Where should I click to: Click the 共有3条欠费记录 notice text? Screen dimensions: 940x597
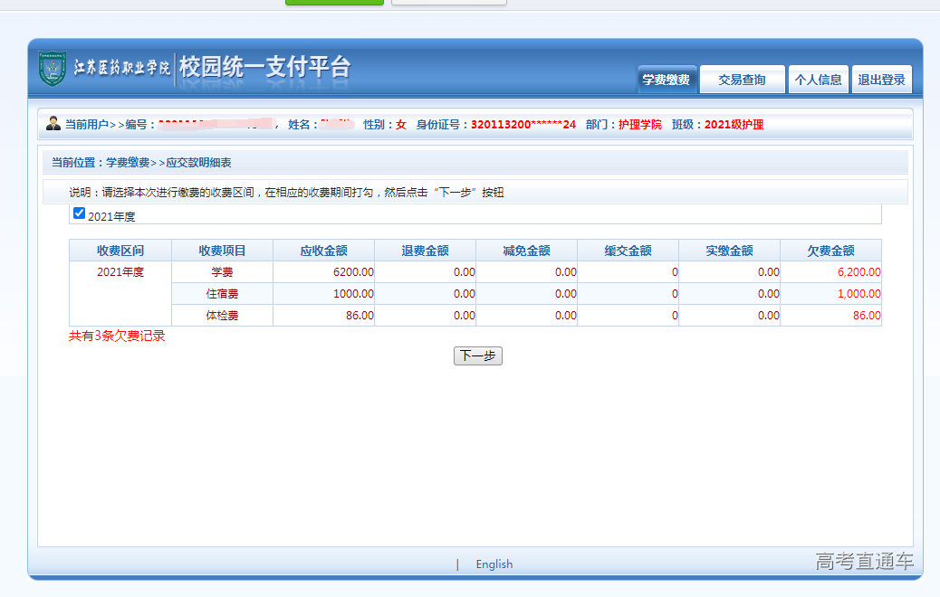117,336
